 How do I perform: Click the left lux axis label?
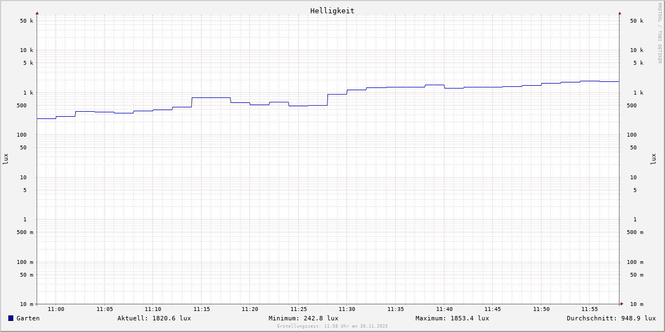point(6,159)
